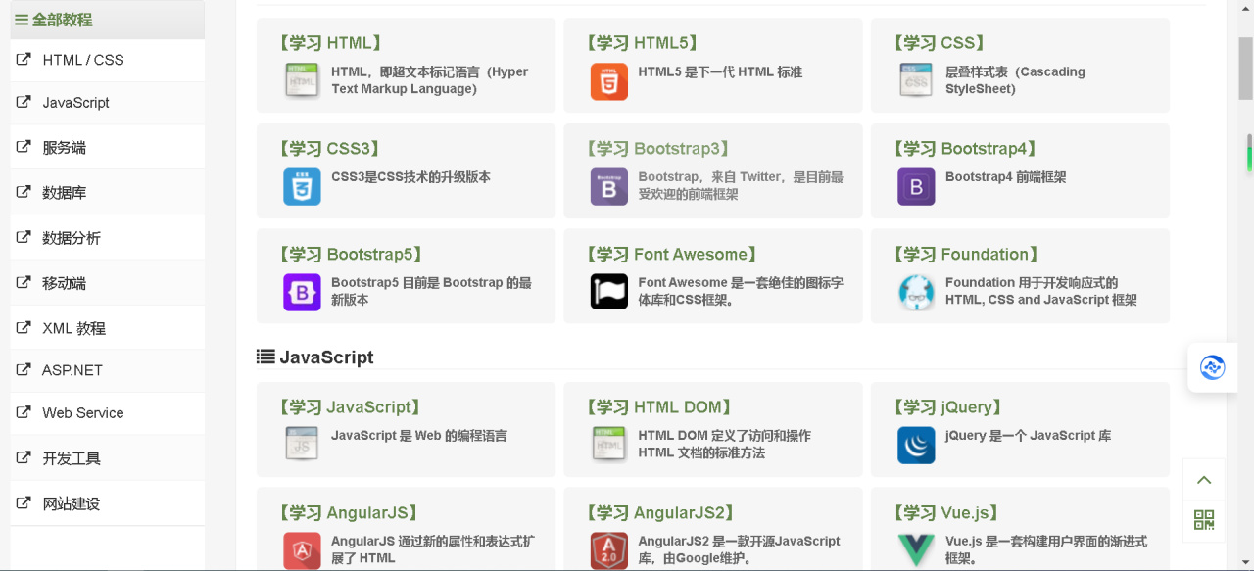Click the Vue.js green logo icon
This screenshot has width=1254, height=571.
tap(916, 550)
